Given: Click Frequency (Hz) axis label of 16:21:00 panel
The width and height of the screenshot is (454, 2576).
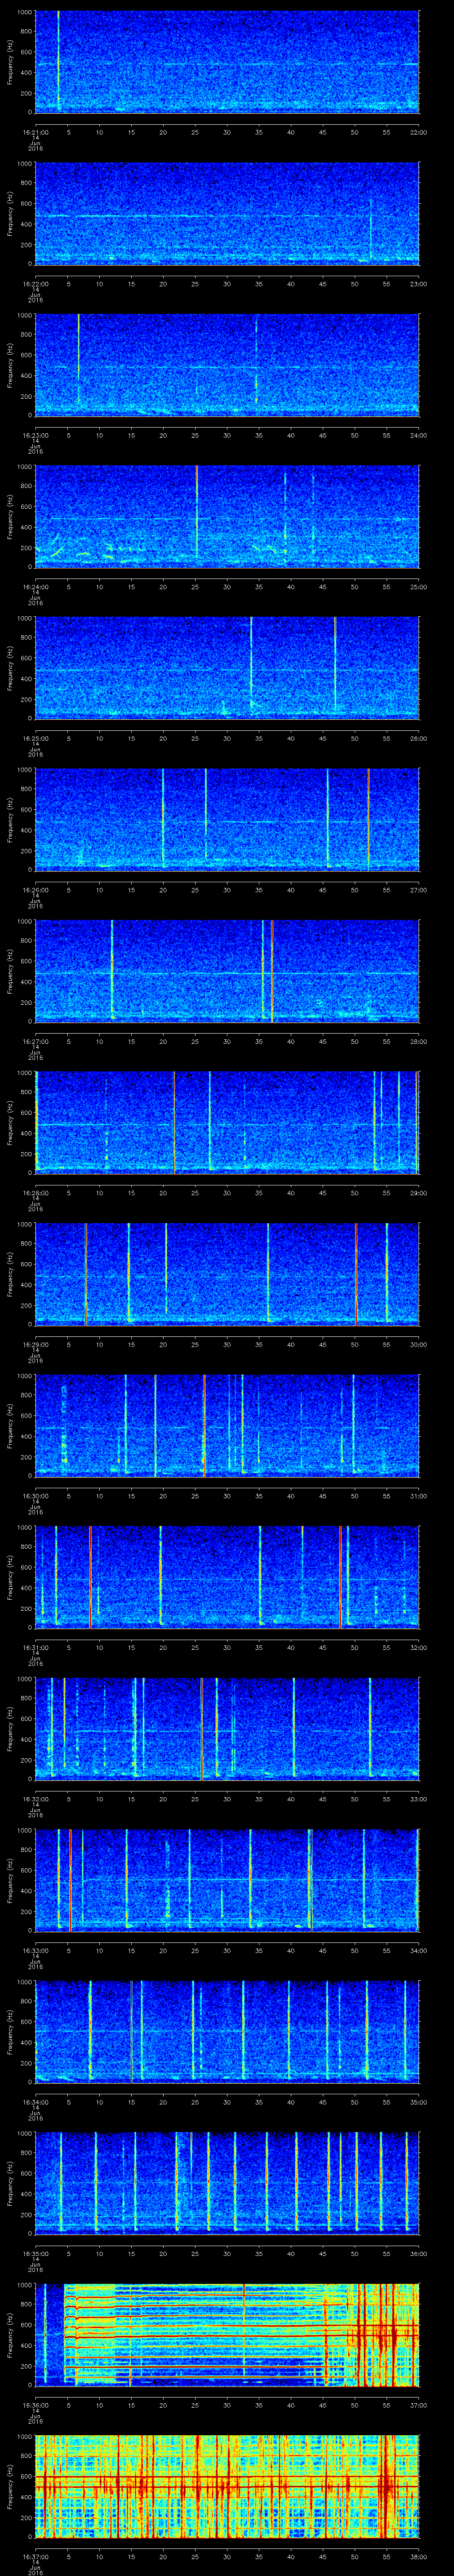Looking at the screenshot, I should coord(10,62).
